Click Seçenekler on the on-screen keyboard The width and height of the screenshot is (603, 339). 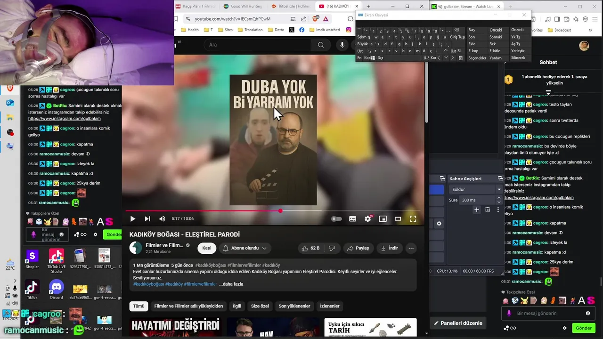coord(477,58)
